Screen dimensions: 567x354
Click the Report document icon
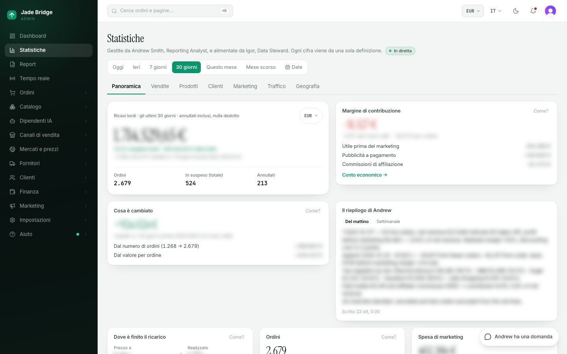(x=12, y=64)
